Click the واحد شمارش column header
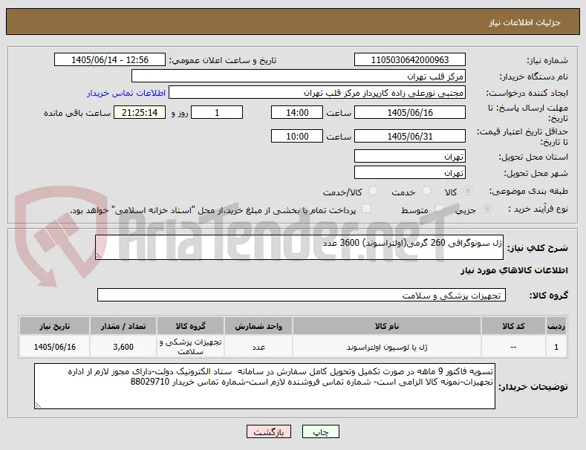 click(x=258, y=326)
